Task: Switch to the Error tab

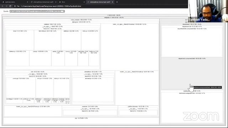Action: pos(72,2)
